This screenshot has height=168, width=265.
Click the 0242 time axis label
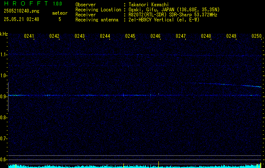coord(54,36)
